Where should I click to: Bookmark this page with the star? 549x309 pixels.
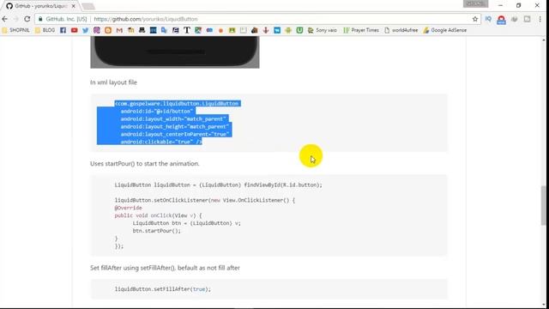click(x=475, y=19)
